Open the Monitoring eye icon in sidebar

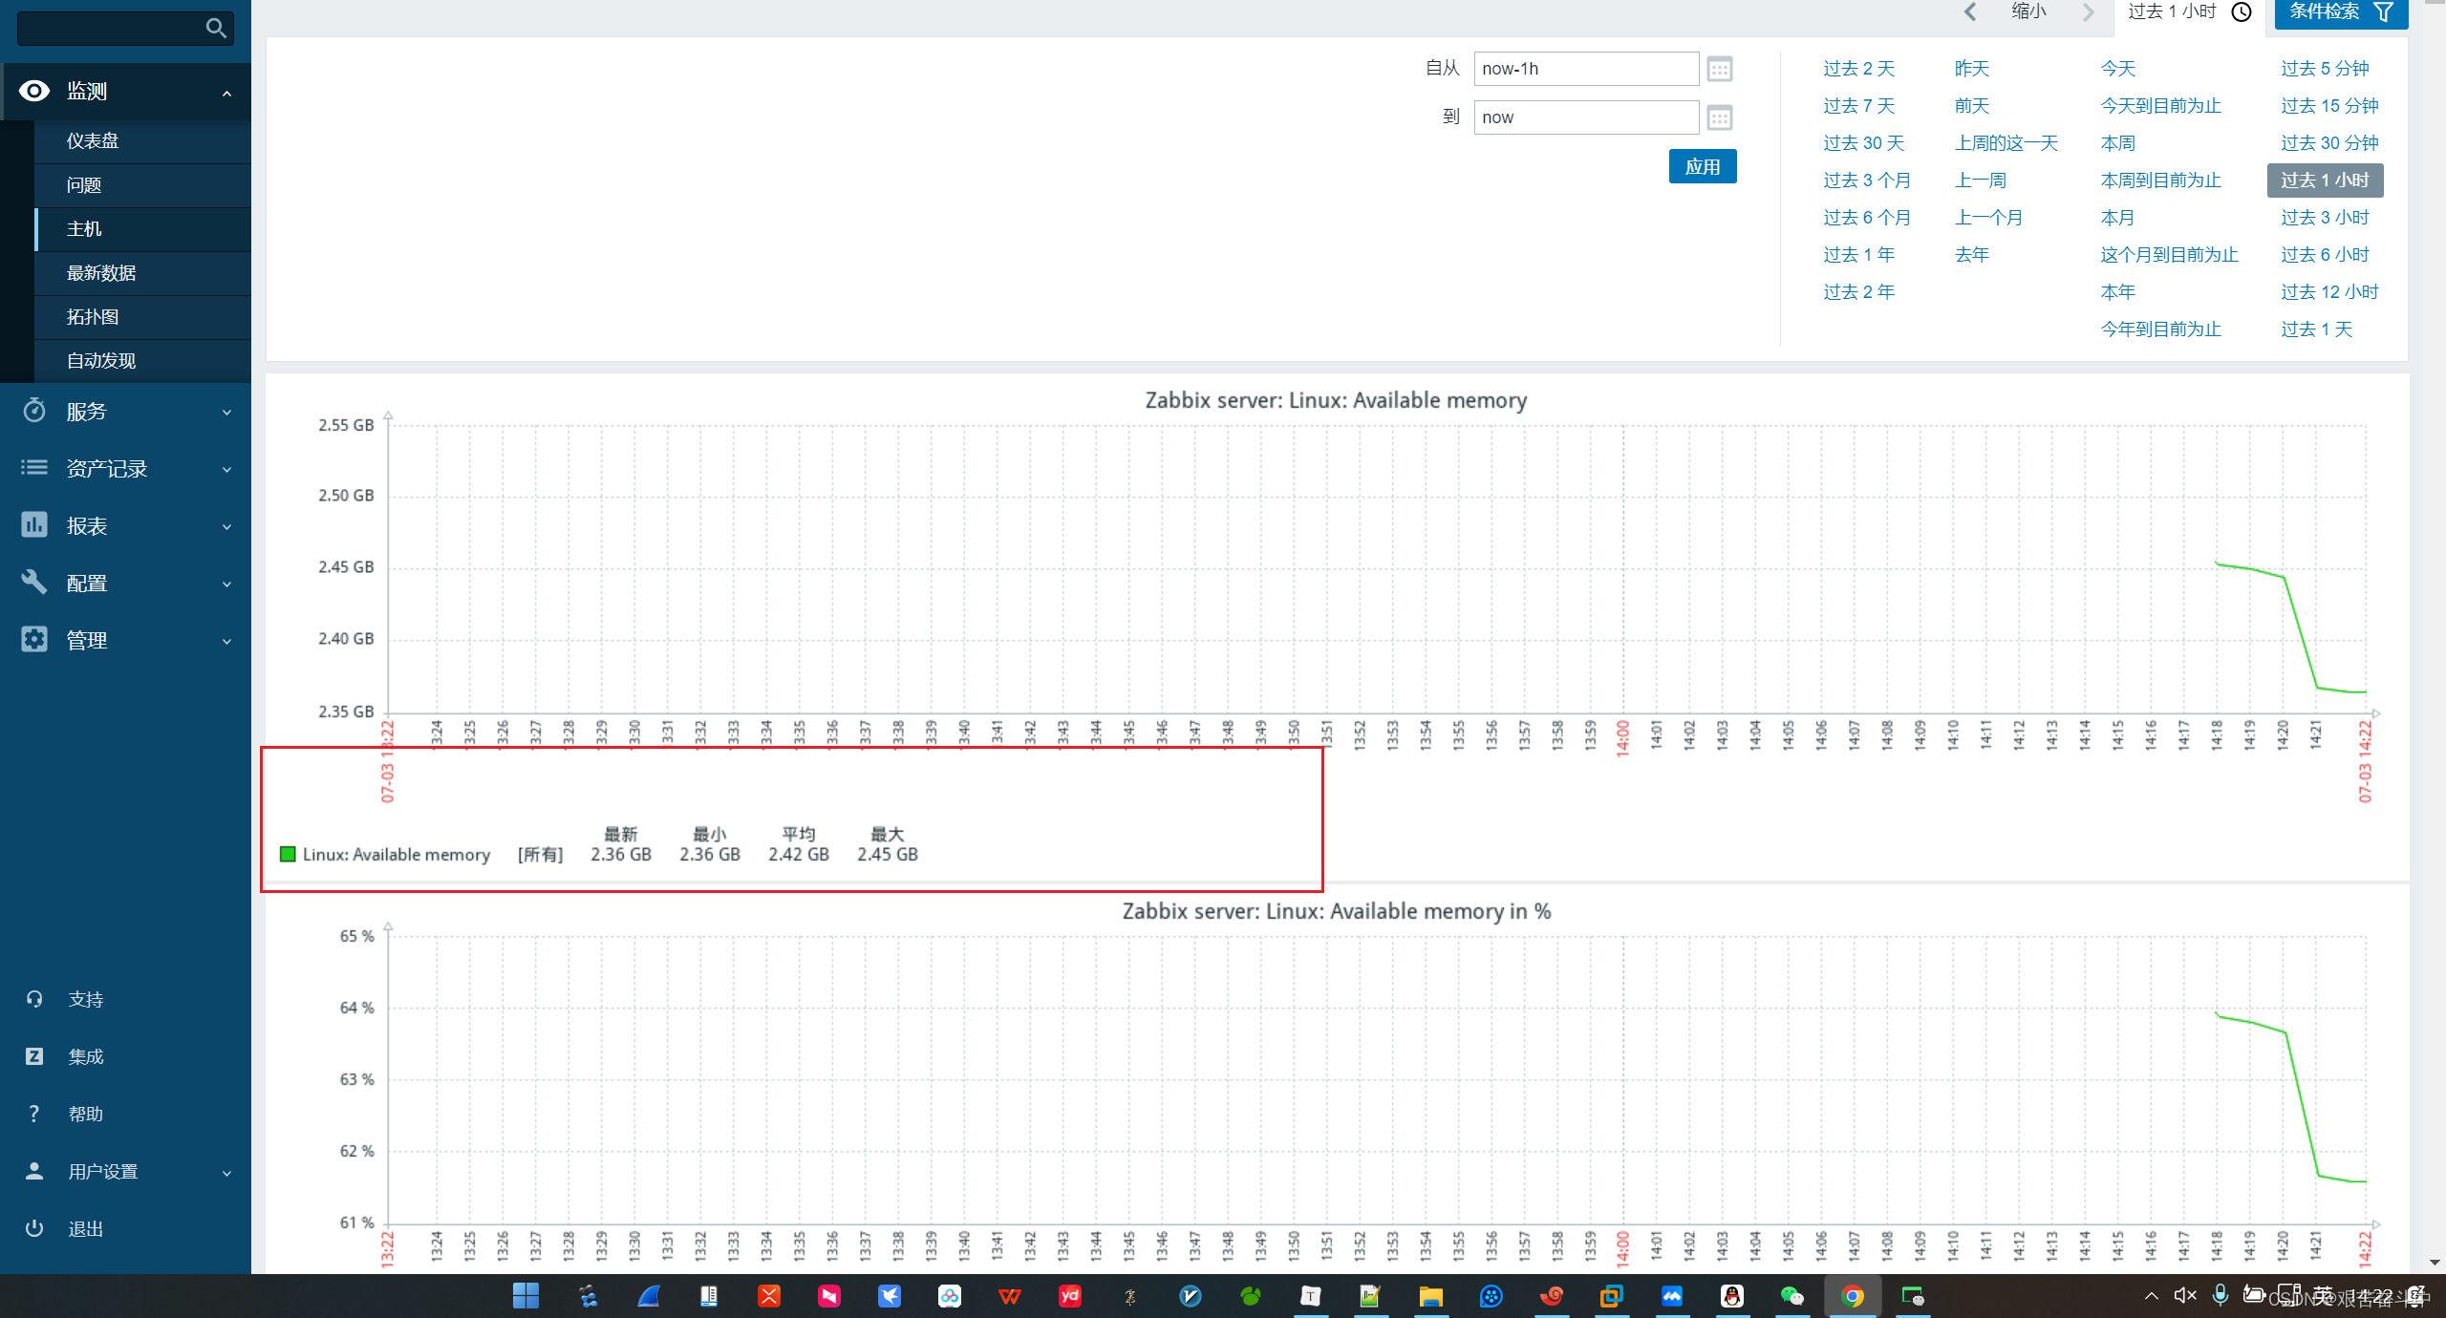33,91
